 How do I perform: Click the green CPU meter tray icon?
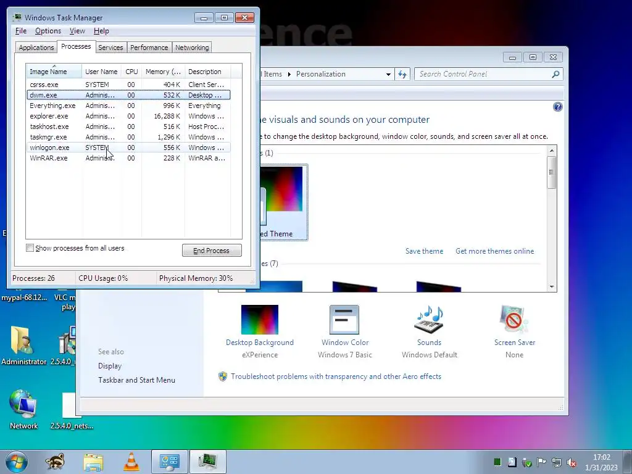pos(497,462)
